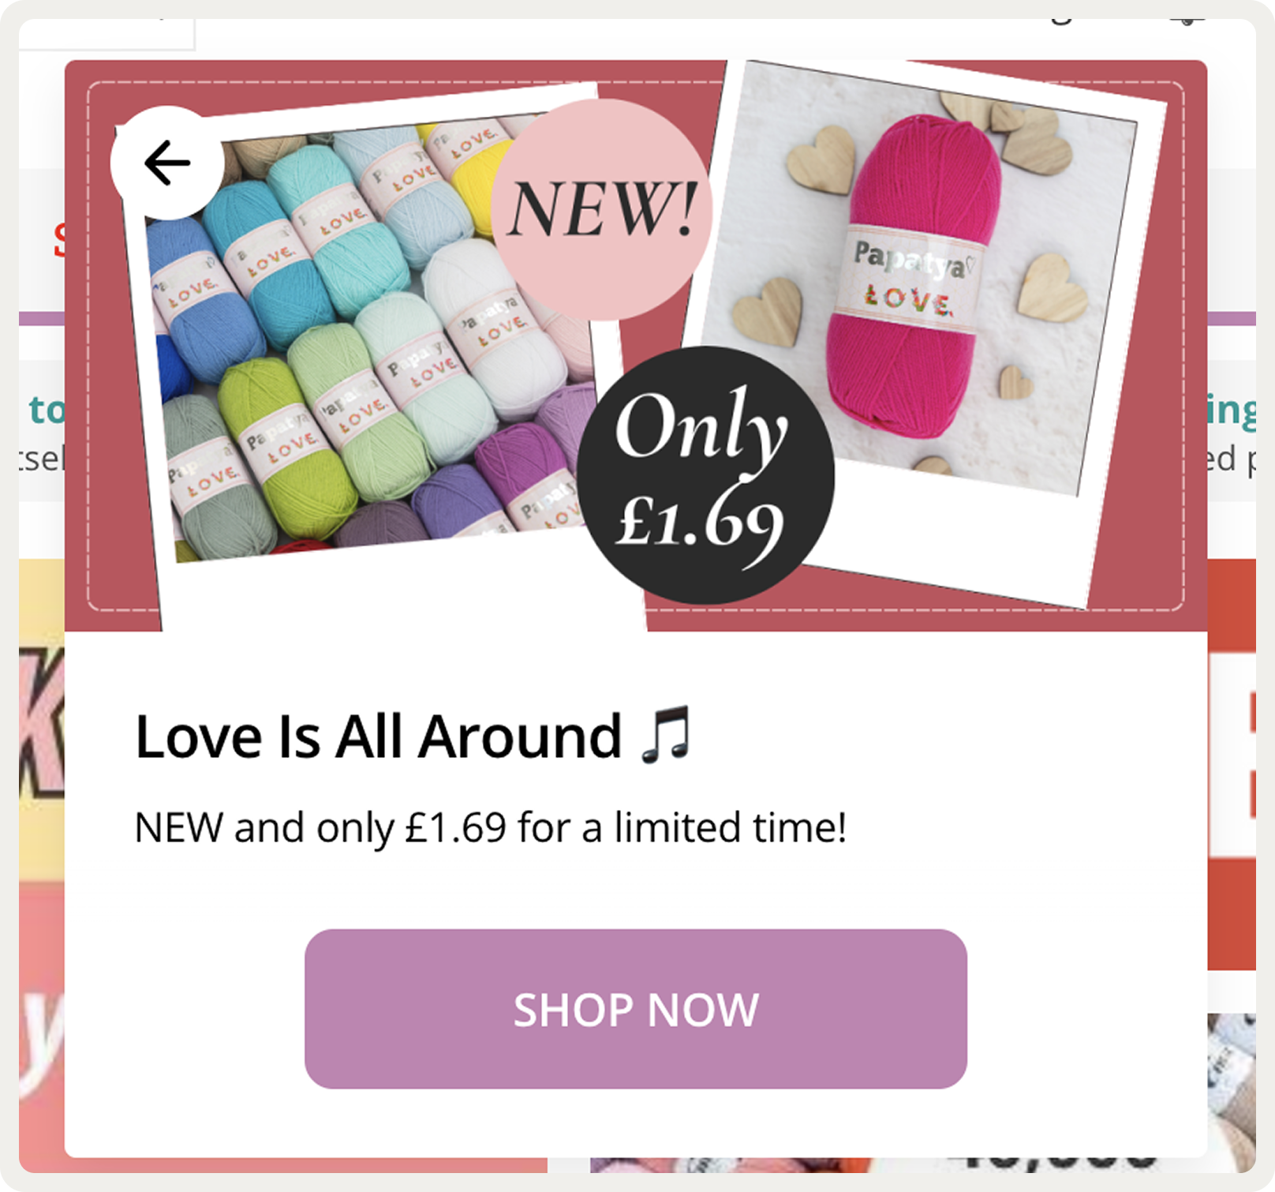Click the teal "to" text behind the popup
This screenshot has height=1192, width=1275.
[x=47, y=410]
